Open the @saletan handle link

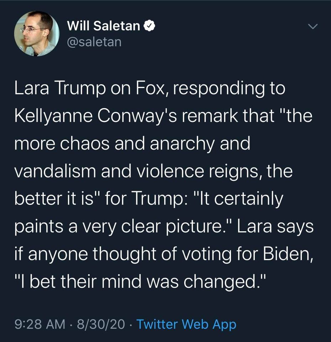(x=94, y=42)
